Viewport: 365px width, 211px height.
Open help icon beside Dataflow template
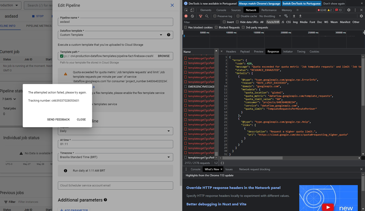[x=169, y=35]
